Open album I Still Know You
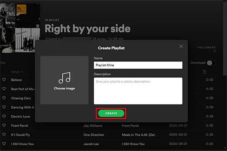Image resolution: width=227 pixels, height=151 pixels. click(133, 144)
